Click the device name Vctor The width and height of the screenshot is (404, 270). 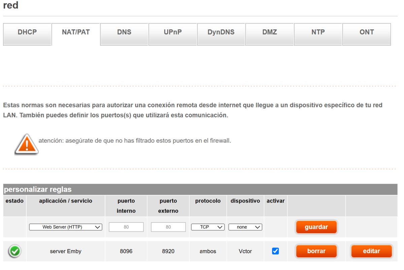(245, 251)
